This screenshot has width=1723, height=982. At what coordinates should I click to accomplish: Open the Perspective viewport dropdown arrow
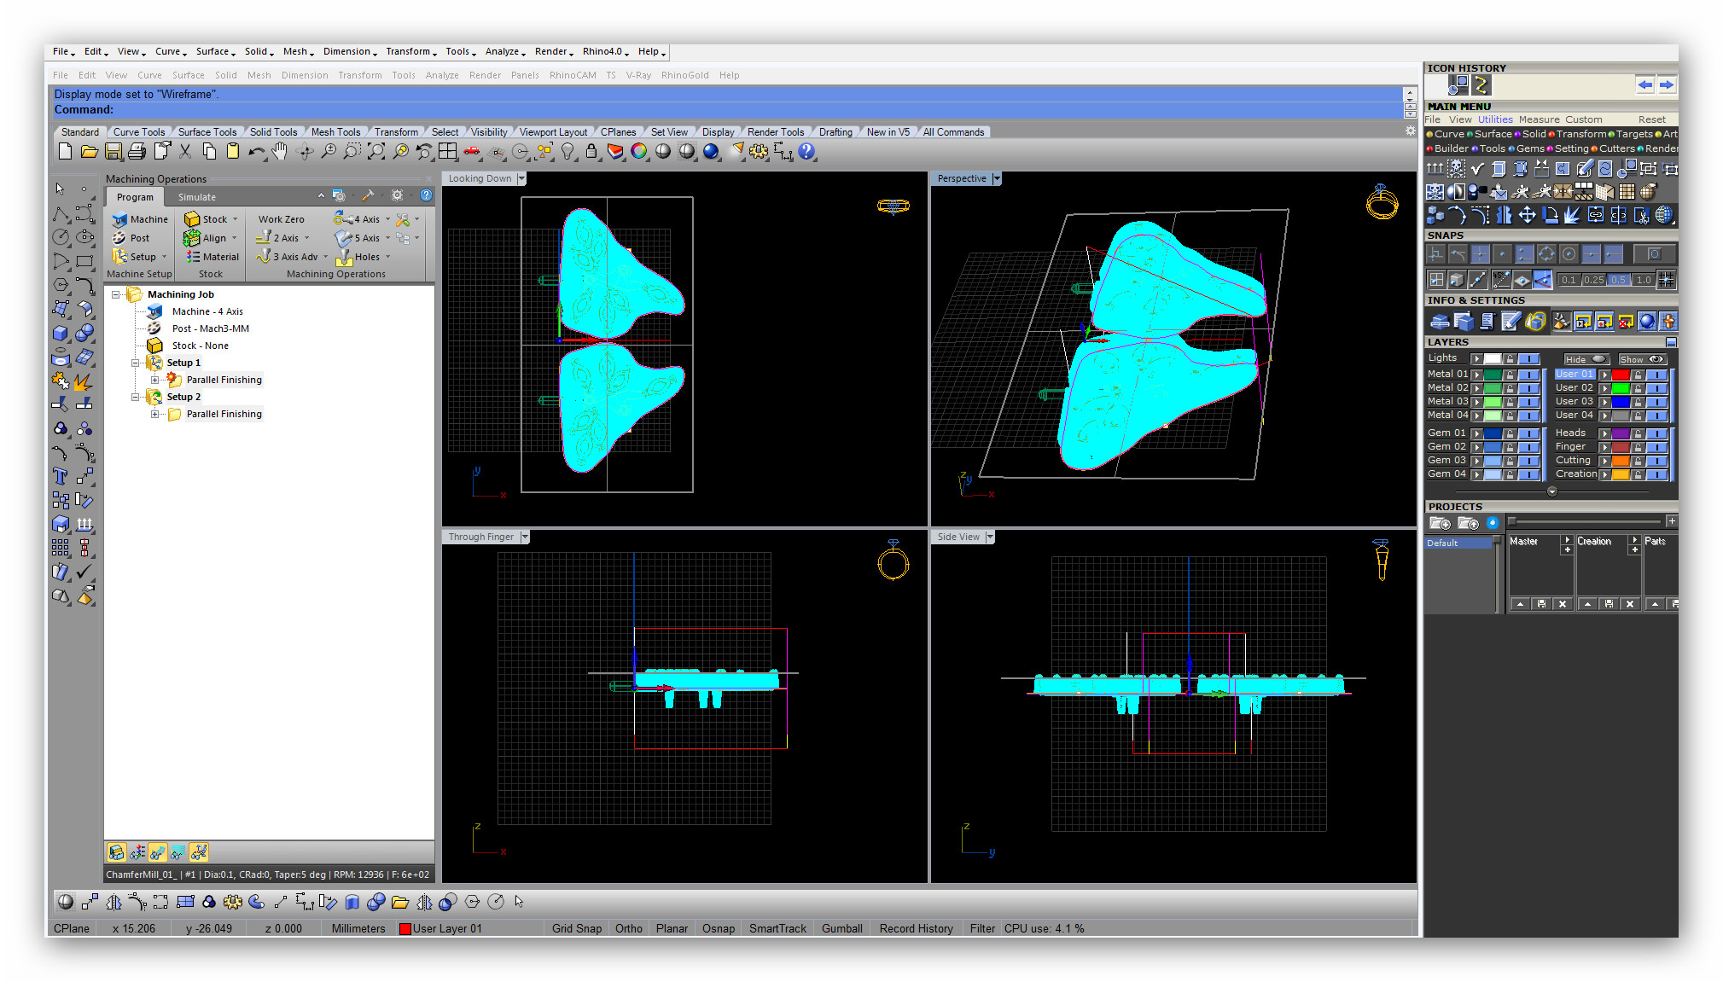[x=996, y=178]
